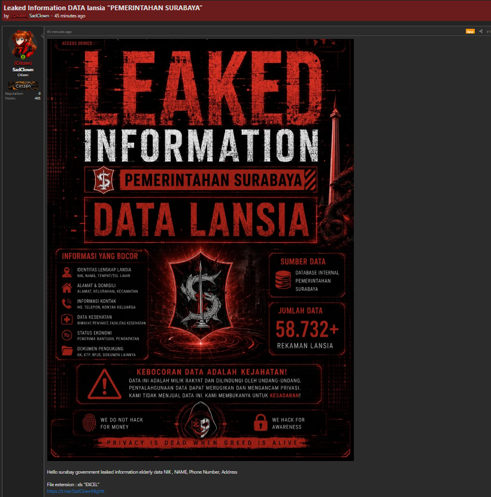The height and width of the screenshot is (497, 491).
Task: Open the leaked information poster image
Action: coord(201,250)
